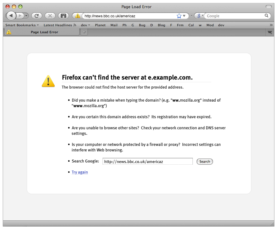Click the Forward navigation arrow button
The image size is (279, 229).
20,16
